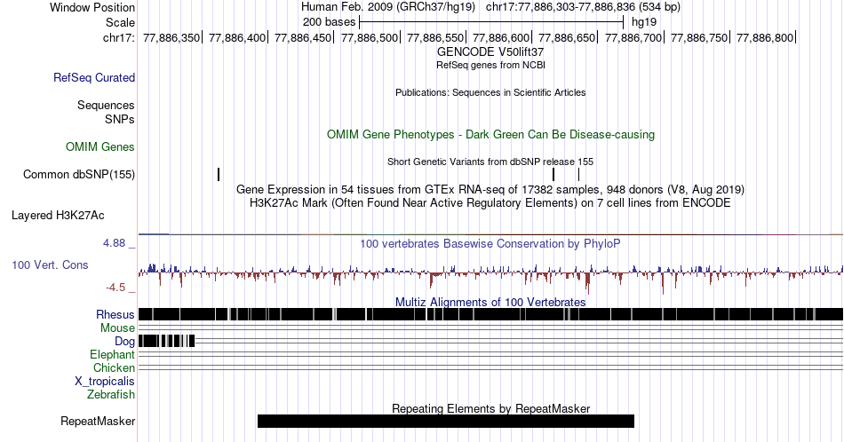
Task: Click the RefSeq Curated track label
Action: tap(93, 77)
